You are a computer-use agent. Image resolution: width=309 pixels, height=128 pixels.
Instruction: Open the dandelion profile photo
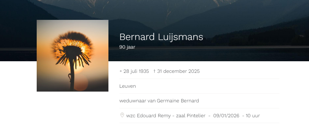click(73, 56)
